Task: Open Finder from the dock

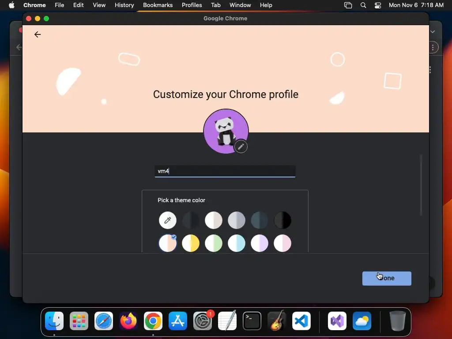Action: point(54,321)
